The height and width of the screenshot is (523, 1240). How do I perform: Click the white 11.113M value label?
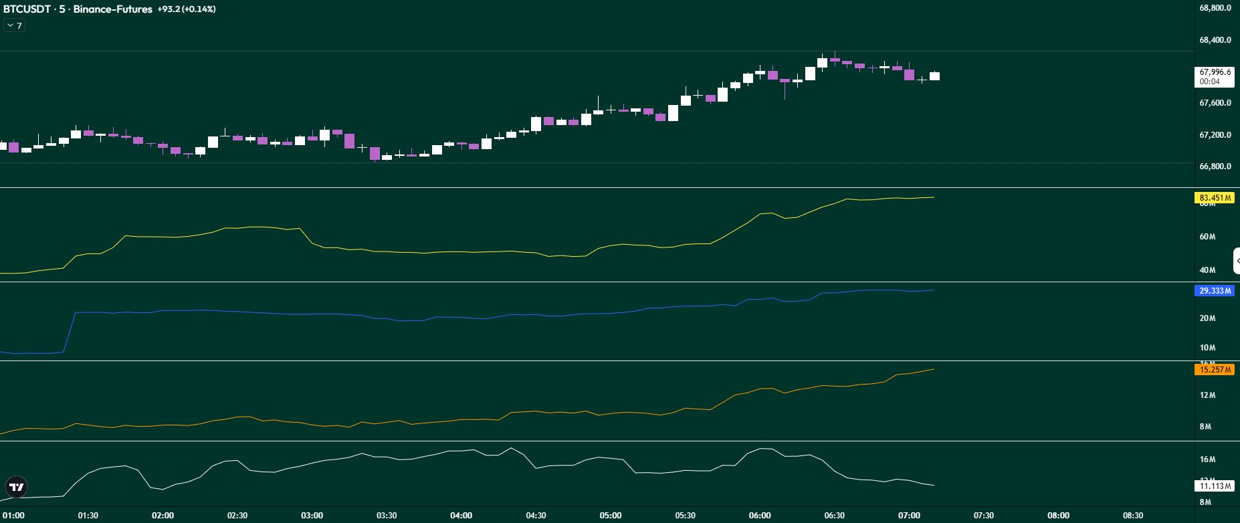(x=1215, y=486)
